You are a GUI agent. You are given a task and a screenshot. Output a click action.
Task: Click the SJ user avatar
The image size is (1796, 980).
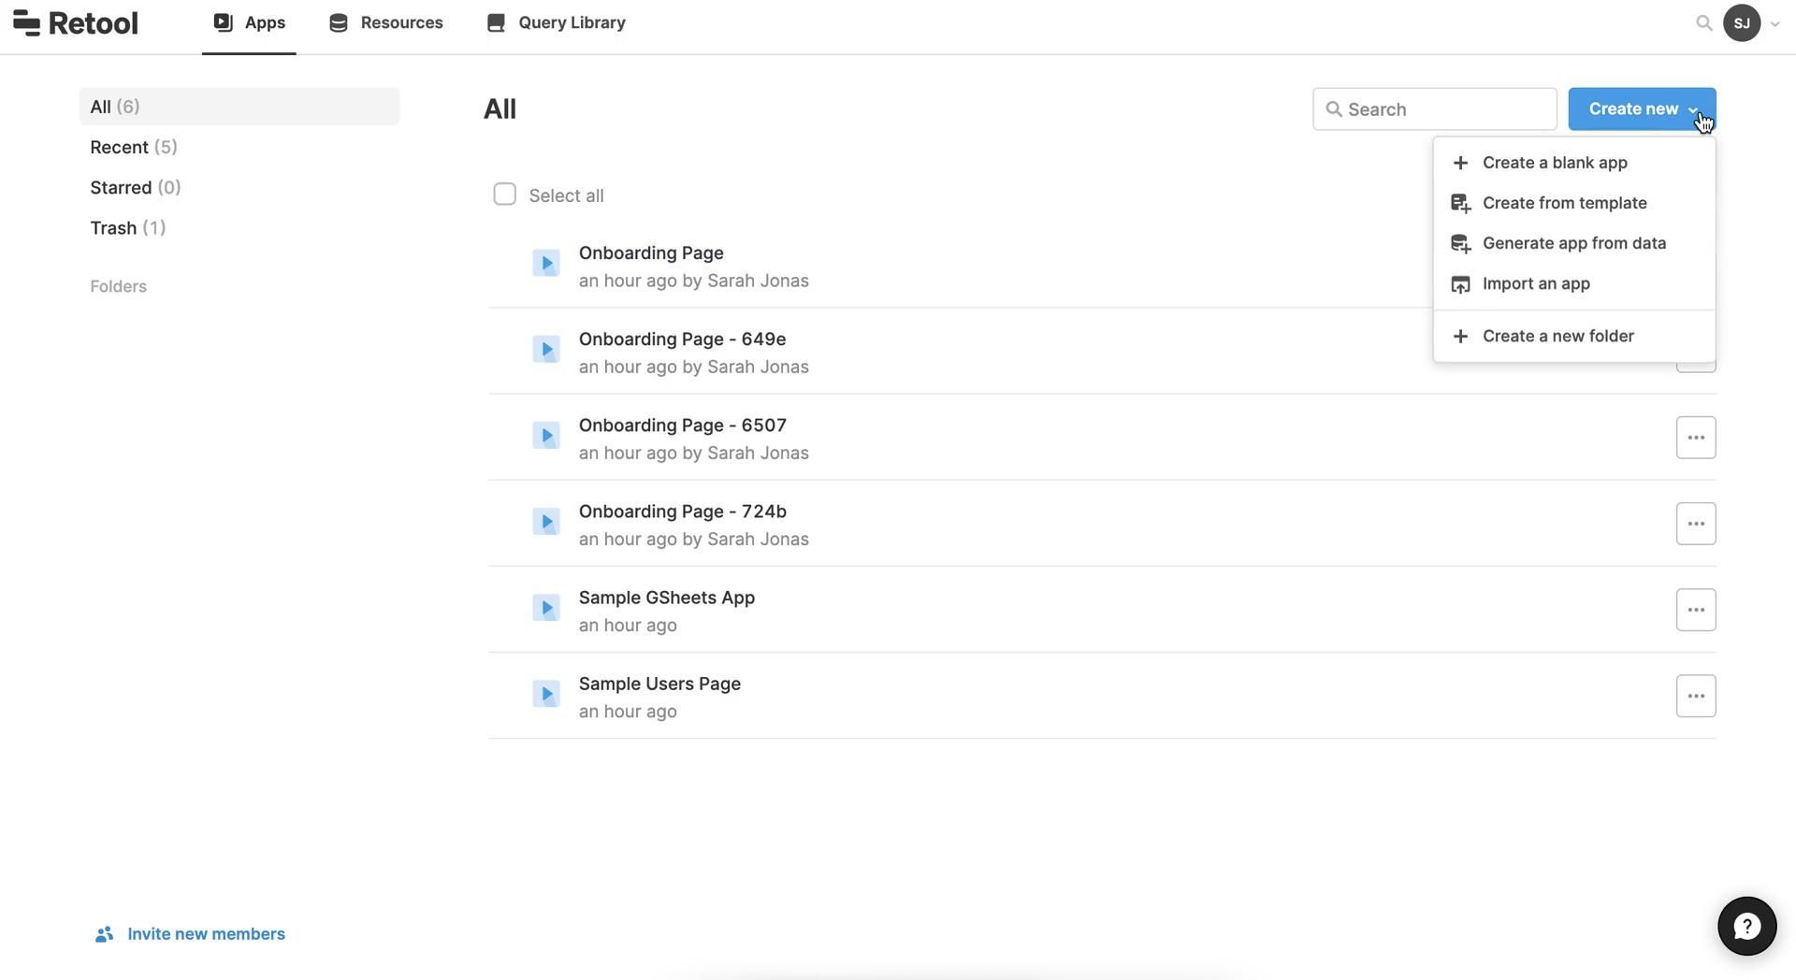[x=1741, y=23]
